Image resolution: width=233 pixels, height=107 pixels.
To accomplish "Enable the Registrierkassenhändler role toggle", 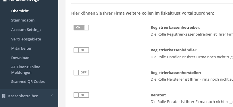I will click(x=81, y=50).
